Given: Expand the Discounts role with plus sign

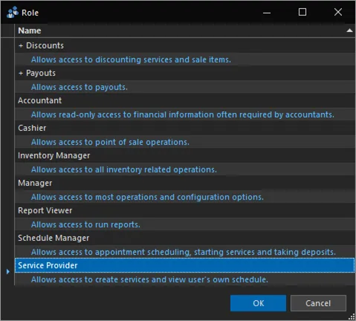Looking at the screenshot, I should [x=21, y=45].
